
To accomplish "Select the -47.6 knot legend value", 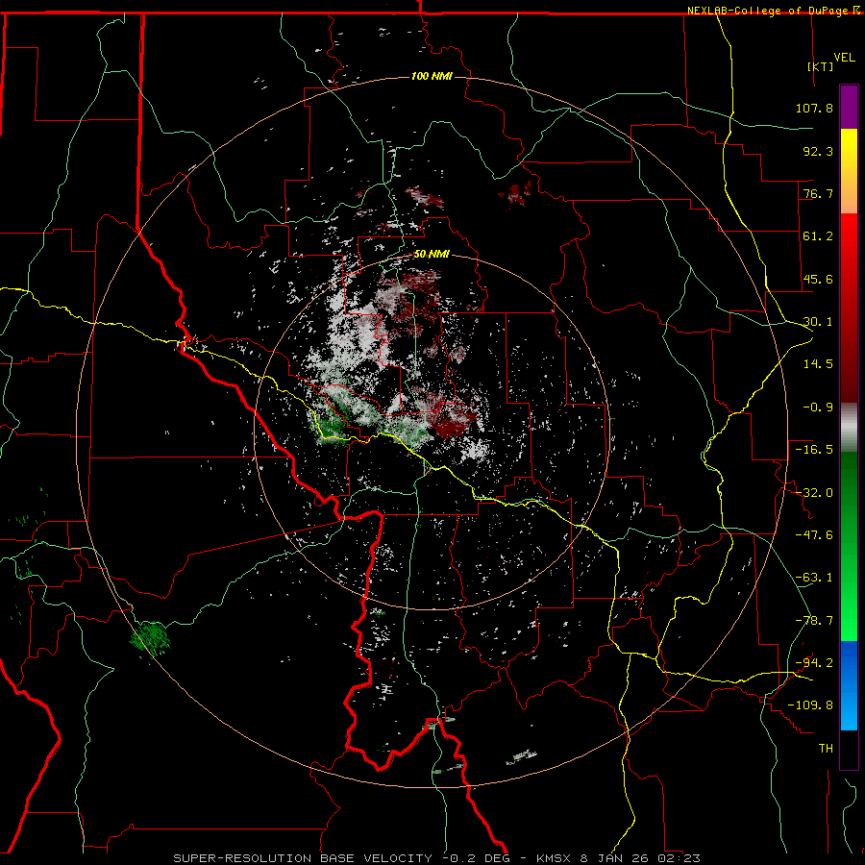I will pos(814,535).
